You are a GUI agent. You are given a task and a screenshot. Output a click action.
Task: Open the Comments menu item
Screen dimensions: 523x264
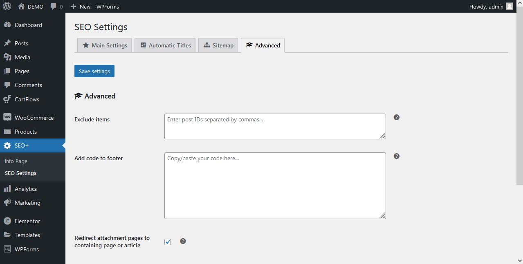tap(33, 85)
